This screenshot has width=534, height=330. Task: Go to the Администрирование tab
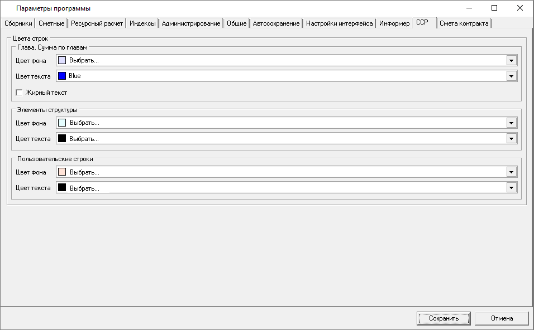coord(191,23)
